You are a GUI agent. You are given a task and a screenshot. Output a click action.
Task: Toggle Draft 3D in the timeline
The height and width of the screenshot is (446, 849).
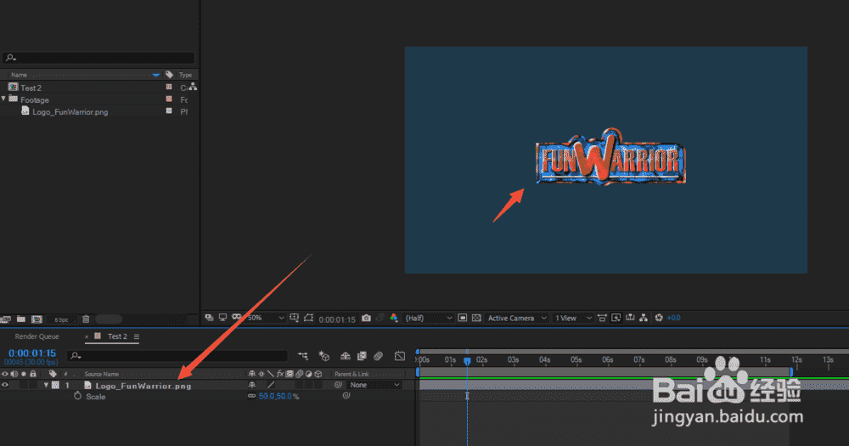point(323,356)
